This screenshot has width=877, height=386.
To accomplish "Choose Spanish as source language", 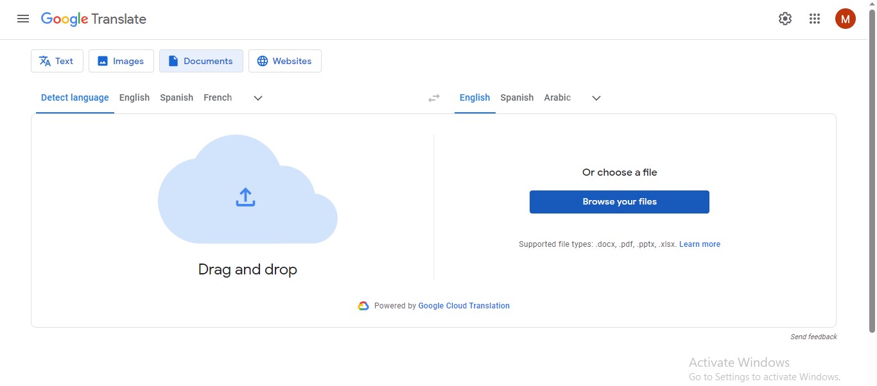I will click(x=177, y=98).
